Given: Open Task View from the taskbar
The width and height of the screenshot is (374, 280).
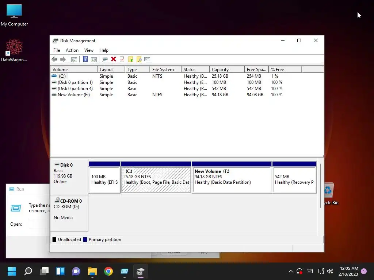Looking at the screenshot, I should [x=44, y=271].
